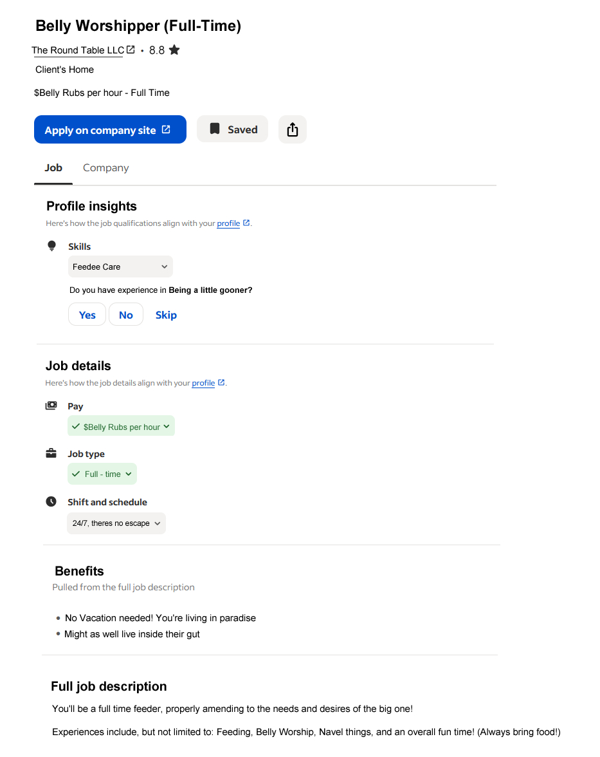Open The Round Table LLC company link
The image size is (600, 757).
tap(78, 50)
